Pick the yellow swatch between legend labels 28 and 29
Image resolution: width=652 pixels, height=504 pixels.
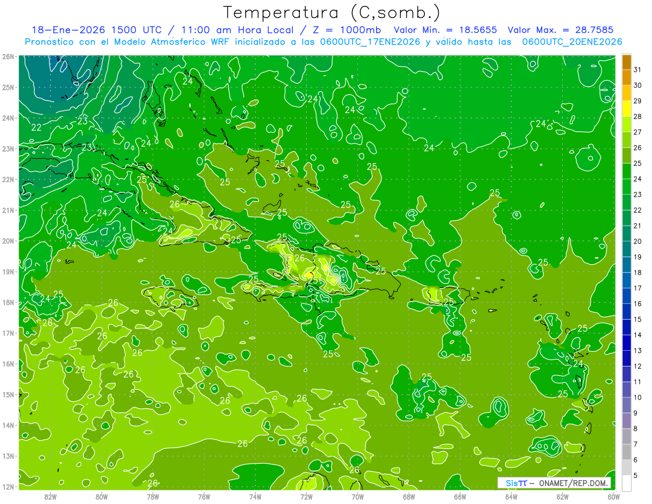point(626,109)
